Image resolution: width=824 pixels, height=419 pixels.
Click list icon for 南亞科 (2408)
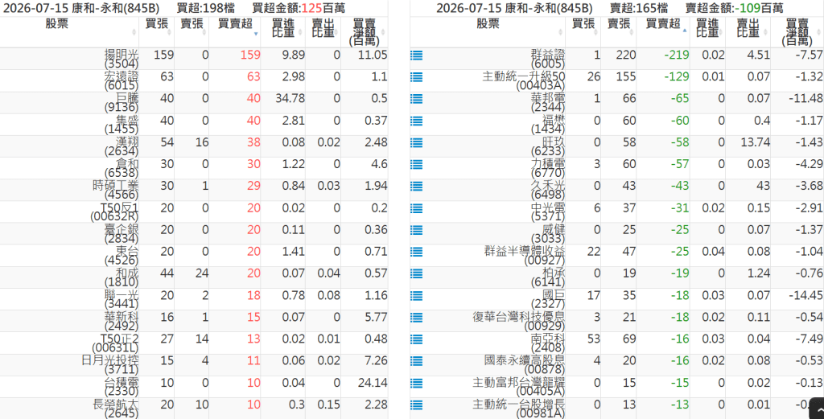tap(416, 339)
